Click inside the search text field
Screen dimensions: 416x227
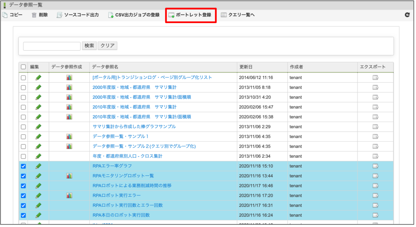51,45
